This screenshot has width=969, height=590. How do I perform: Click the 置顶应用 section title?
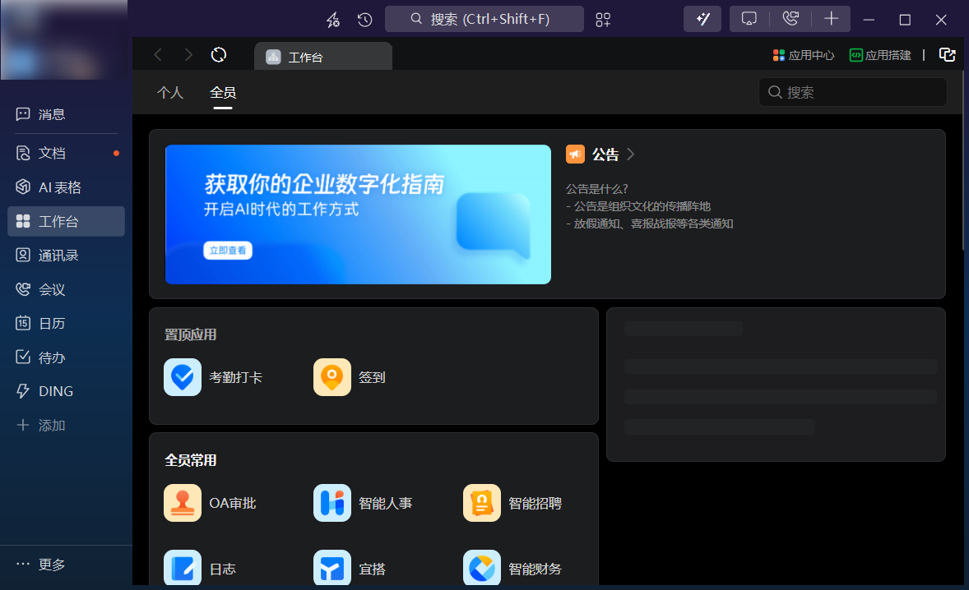point(190,334)
